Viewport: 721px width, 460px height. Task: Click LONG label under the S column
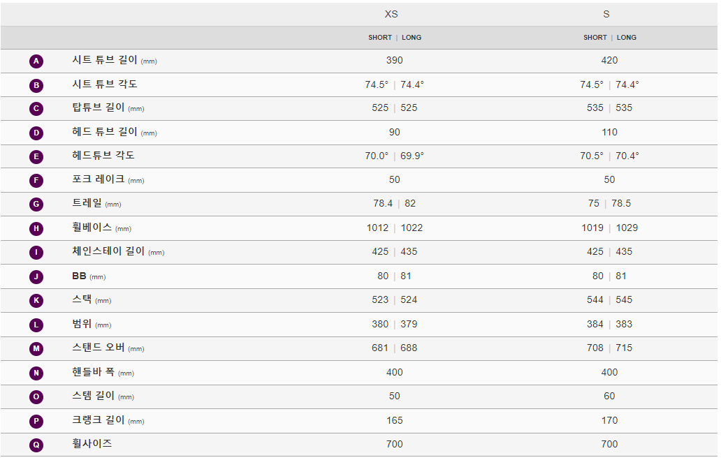click(627, 38)
